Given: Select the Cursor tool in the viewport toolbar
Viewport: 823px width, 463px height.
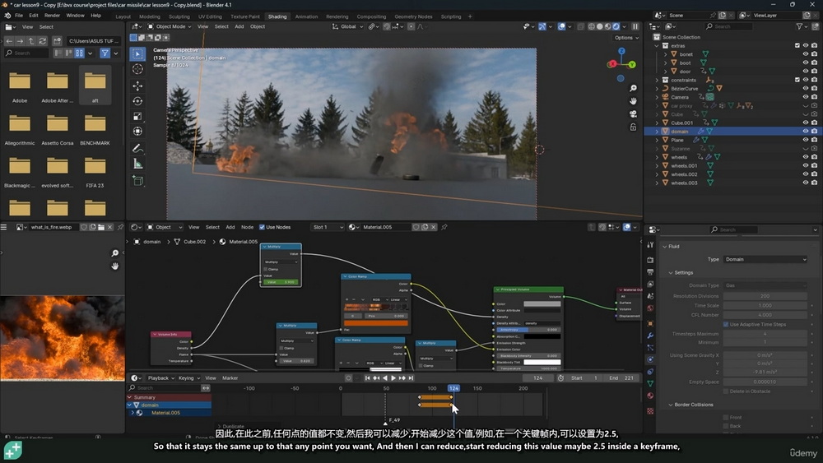Looking at the screenshot, I should pyautogui.click(x=137, y=69).
